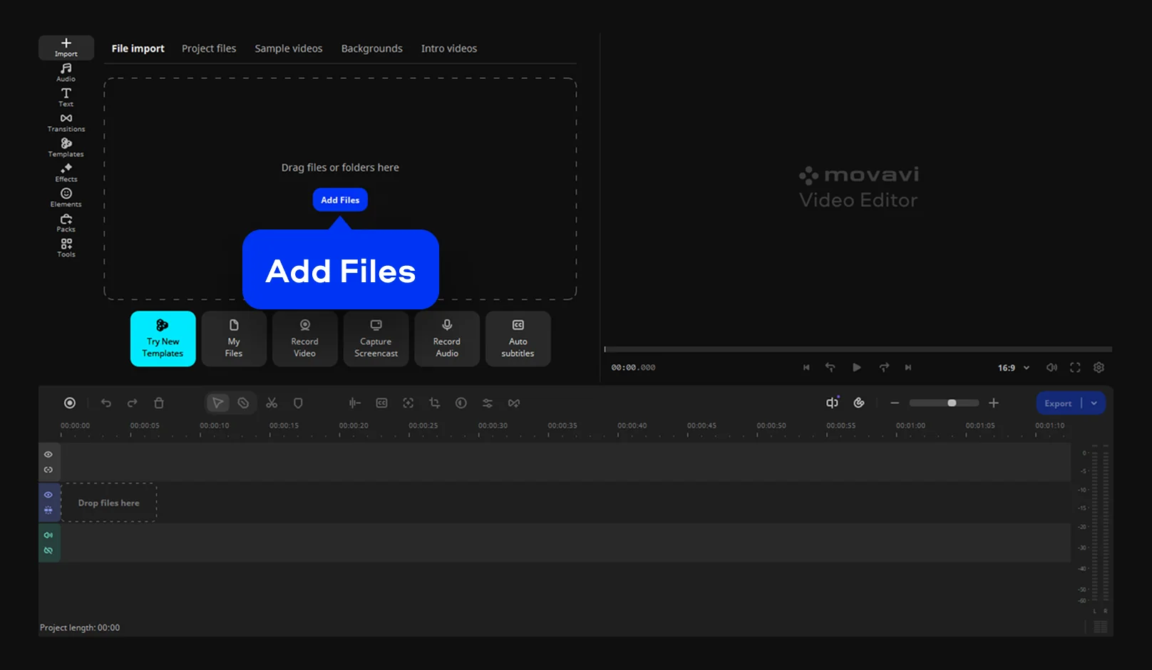Image resolution: width=1152 pixels, height=670 pixels.
Task: Open the Packs section
Action: point(66,223)
